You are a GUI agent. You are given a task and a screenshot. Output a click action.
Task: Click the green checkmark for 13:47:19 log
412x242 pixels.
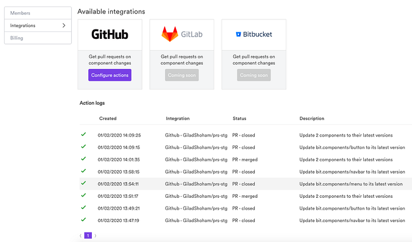84,220
